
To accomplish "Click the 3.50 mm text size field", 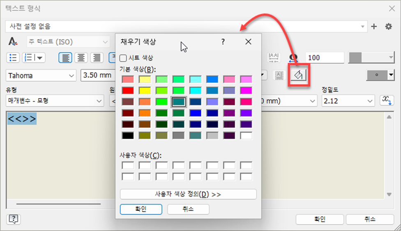I will point(98,75).
